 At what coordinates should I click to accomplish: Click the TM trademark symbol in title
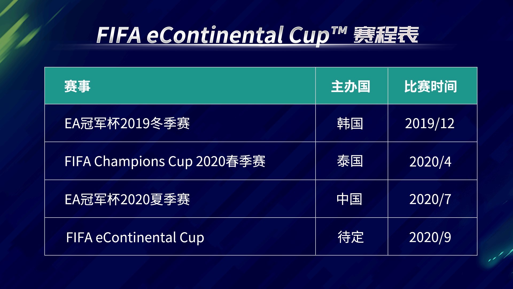pyautogui.click(x=339, y=30)
